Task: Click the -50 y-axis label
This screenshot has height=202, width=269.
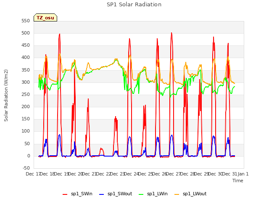Action: coord(26,168)
